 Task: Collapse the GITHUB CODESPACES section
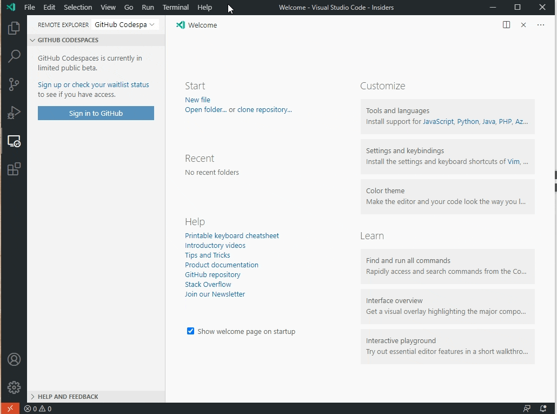coord(96,40)
